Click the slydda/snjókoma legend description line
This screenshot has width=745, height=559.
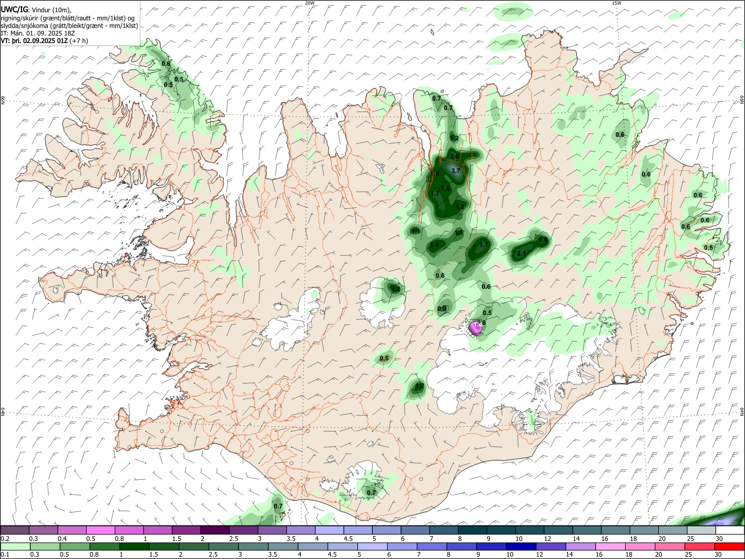click(69, 26)
